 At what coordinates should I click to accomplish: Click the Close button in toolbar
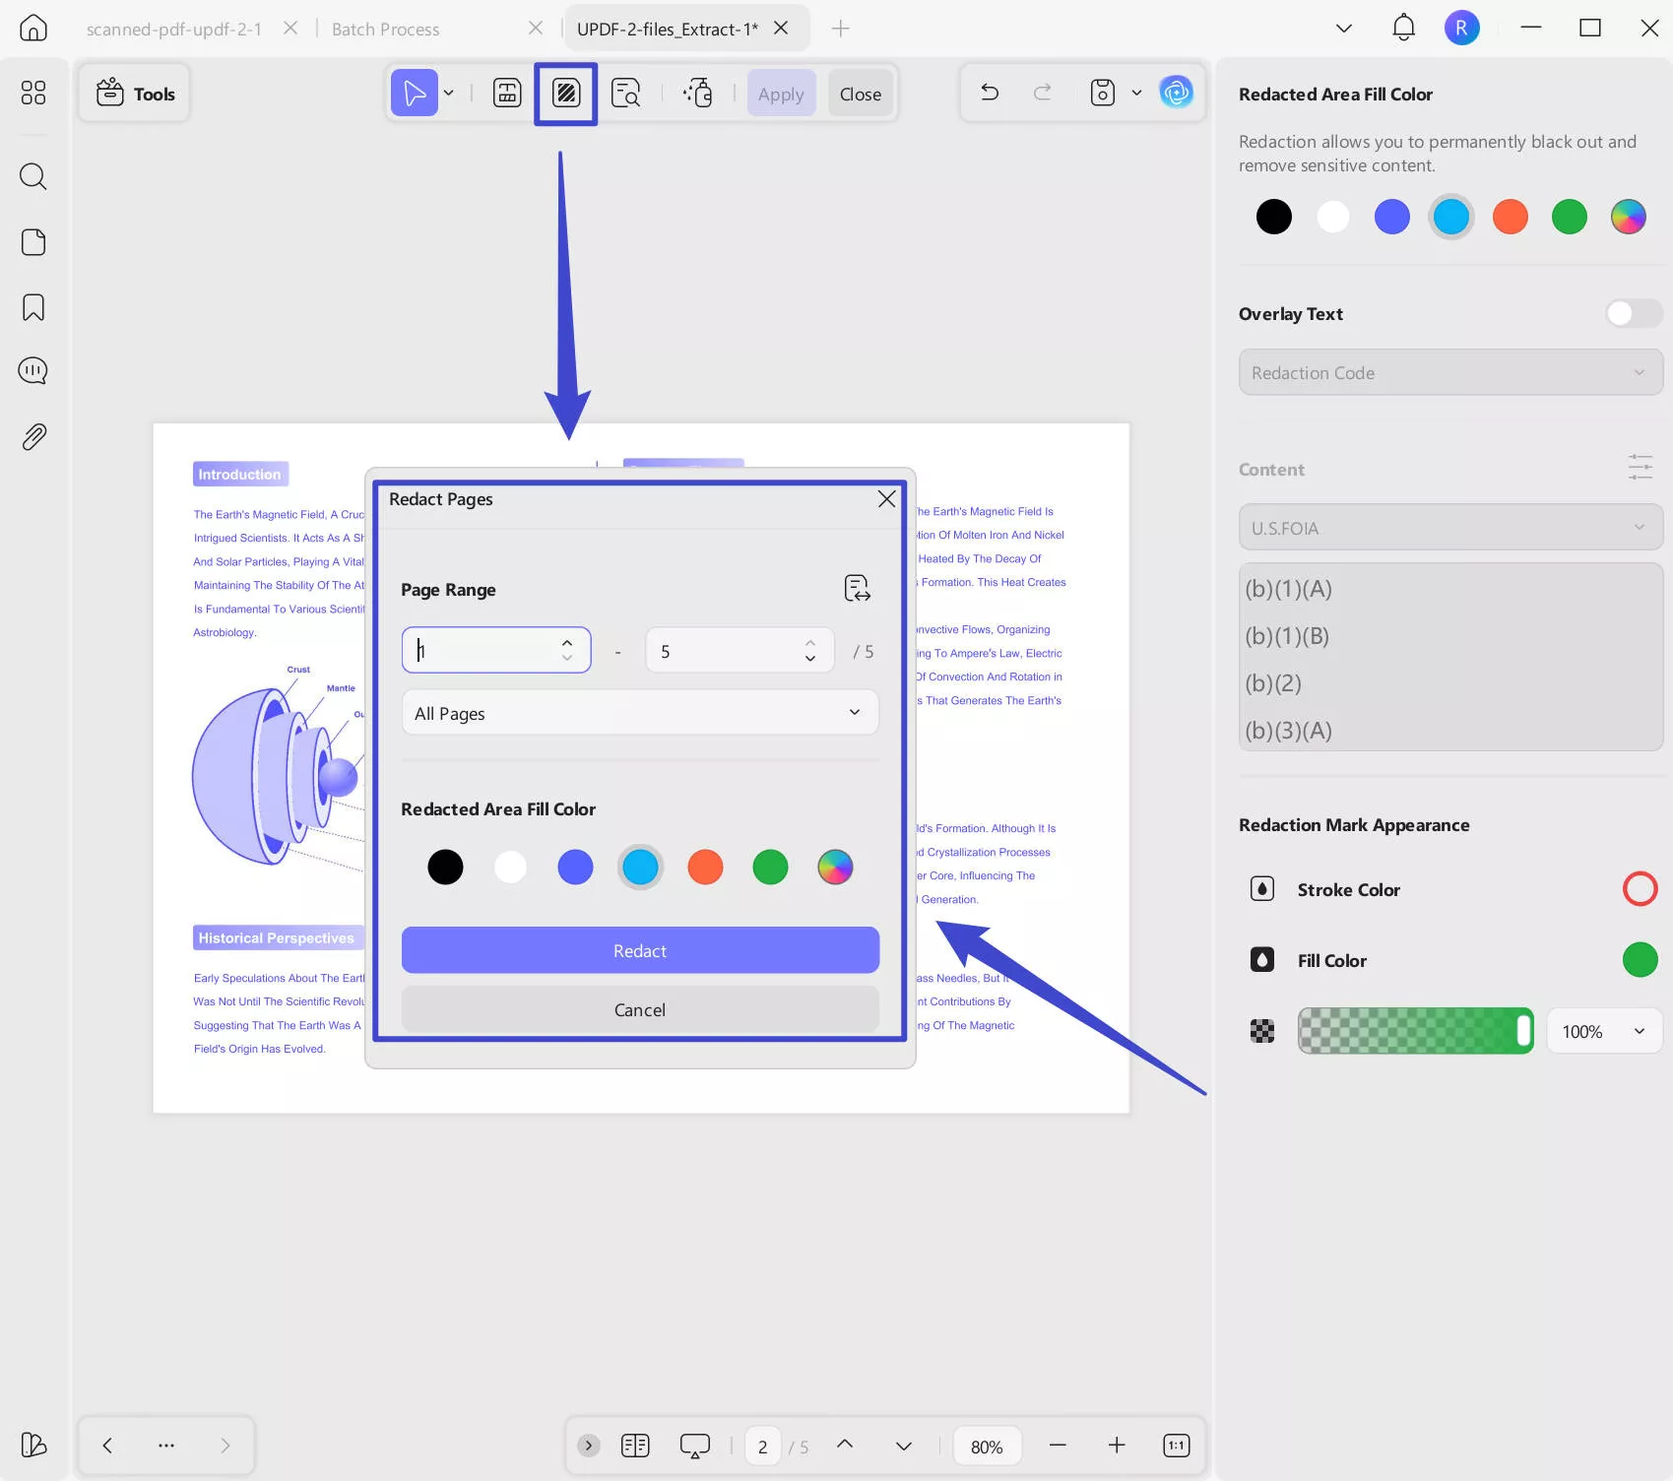pos(861,94)
